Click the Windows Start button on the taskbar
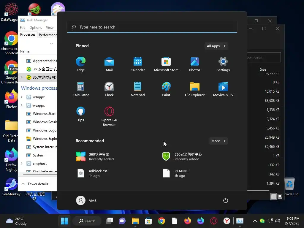Image resolution: width=304 pixels, height=228 pixels. click(x=64, y=221)
